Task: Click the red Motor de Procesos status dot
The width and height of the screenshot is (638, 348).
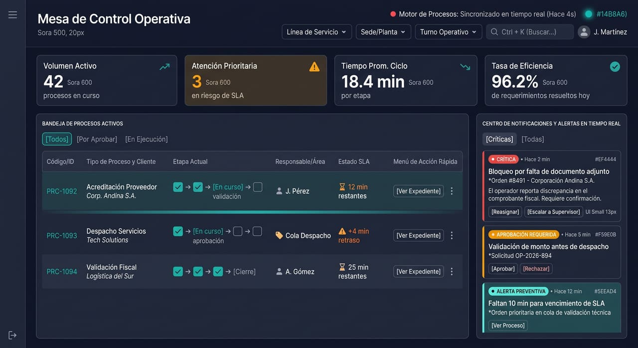Action: (393, 14)
